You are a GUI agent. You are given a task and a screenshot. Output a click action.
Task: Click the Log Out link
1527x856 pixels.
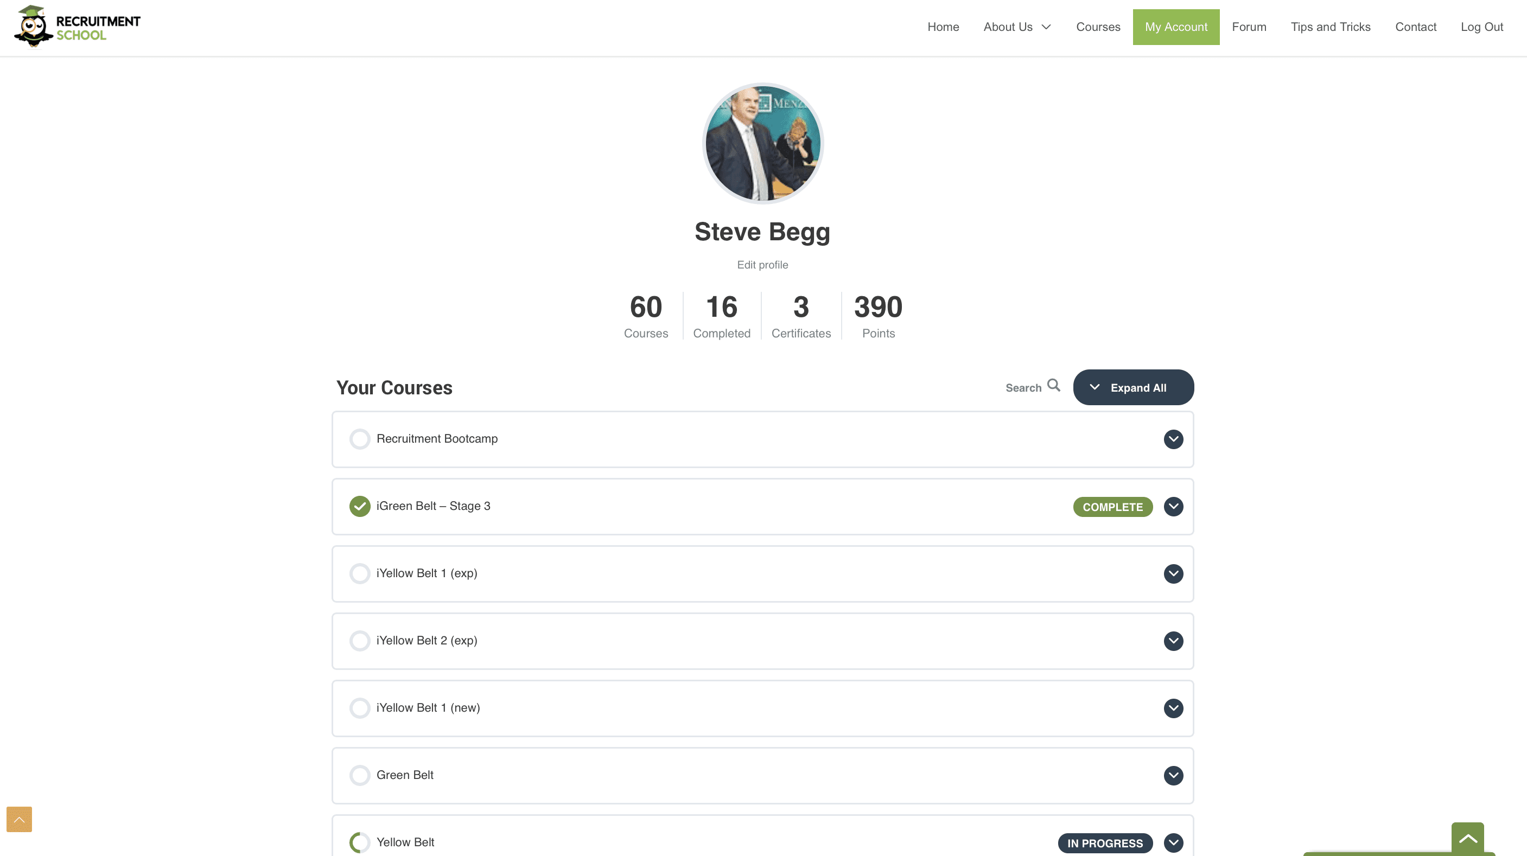1481,27
